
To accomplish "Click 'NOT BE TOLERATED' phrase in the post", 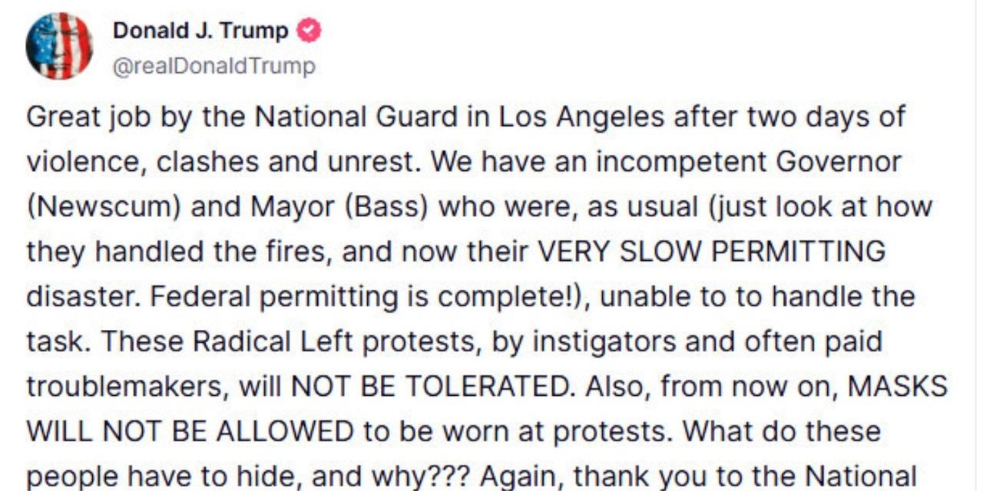I will pos(434,387).
